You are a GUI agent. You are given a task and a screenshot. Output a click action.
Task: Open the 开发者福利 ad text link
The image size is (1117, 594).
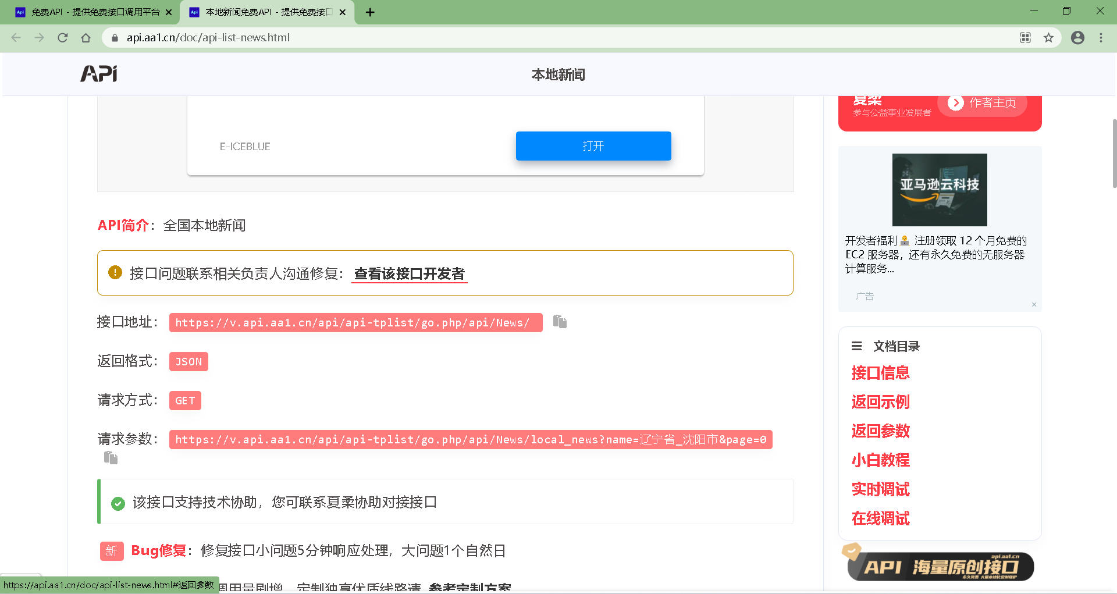pyautogui.click(x=936, y=254)
